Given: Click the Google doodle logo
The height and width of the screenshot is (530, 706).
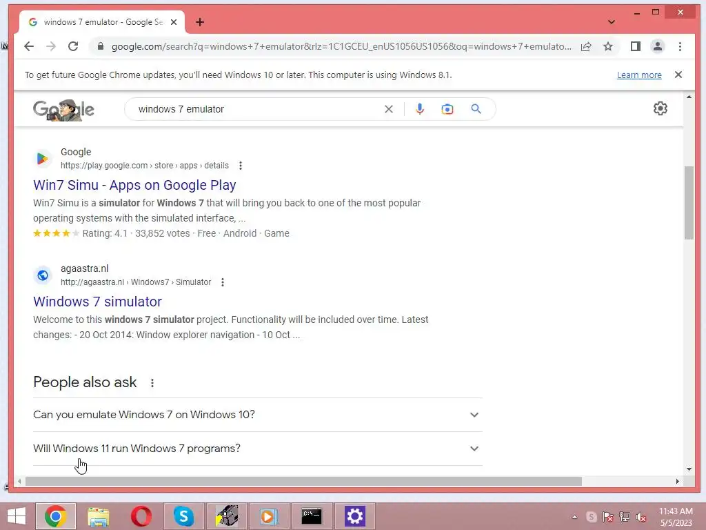Looking at the screenshot, I should (x=63, y=110).
